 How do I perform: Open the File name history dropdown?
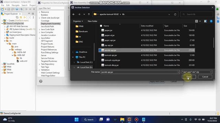(178, 72)
